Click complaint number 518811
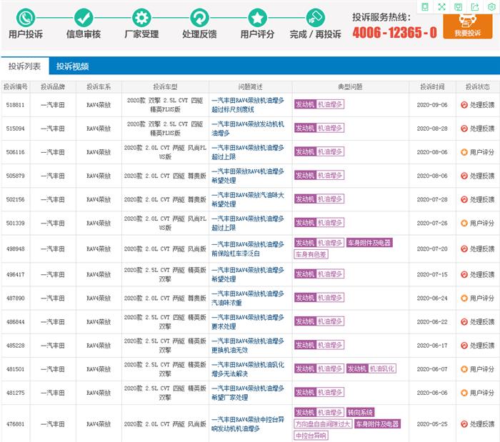Screen dimensions: 500x442 click(15, 105)
